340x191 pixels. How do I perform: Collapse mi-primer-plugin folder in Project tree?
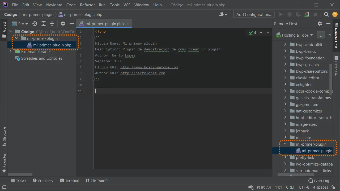(16, 38)
